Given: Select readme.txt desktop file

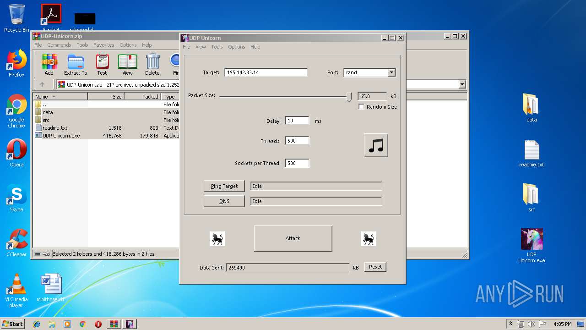Looking at the screenshot, I should pyautogui.click(x=532, y=154).
